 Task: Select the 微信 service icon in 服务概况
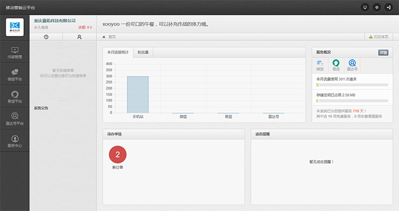point(320,65)
